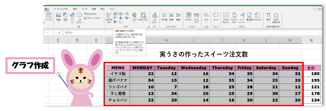This screenshot has height=111, width=326.
Task: Click the statistic chart insert icon
Action: coord(121,18)
